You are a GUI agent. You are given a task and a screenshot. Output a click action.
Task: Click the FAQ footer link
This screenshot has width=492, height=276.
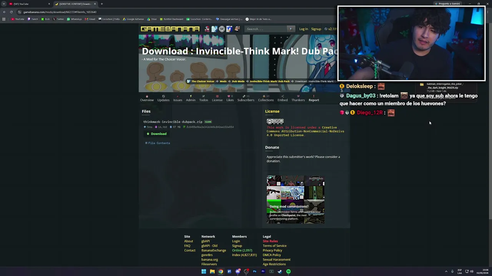[x=187, y=246]
